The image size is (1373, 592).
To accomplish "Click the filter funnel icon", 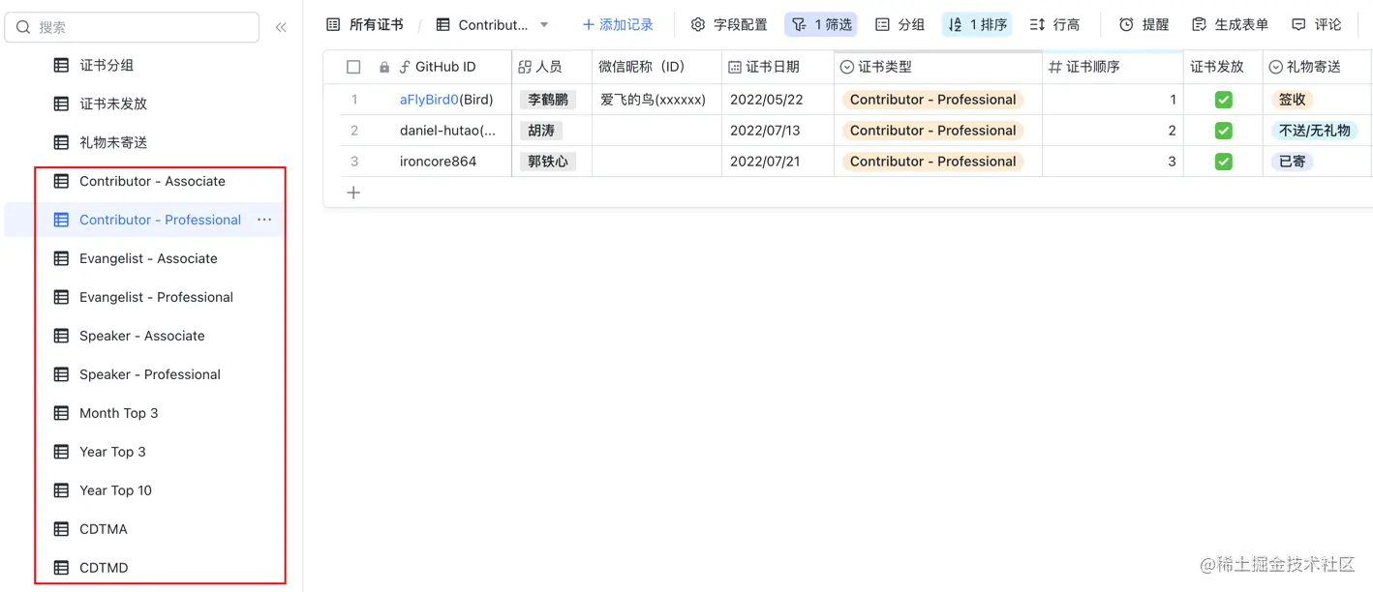I will coord(799,24).
